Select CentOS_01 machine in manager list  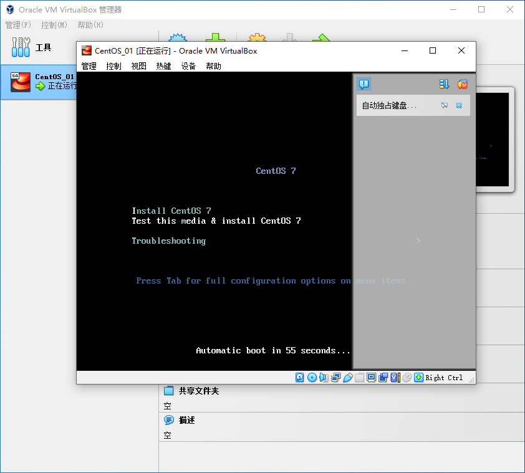pos(38,82)
